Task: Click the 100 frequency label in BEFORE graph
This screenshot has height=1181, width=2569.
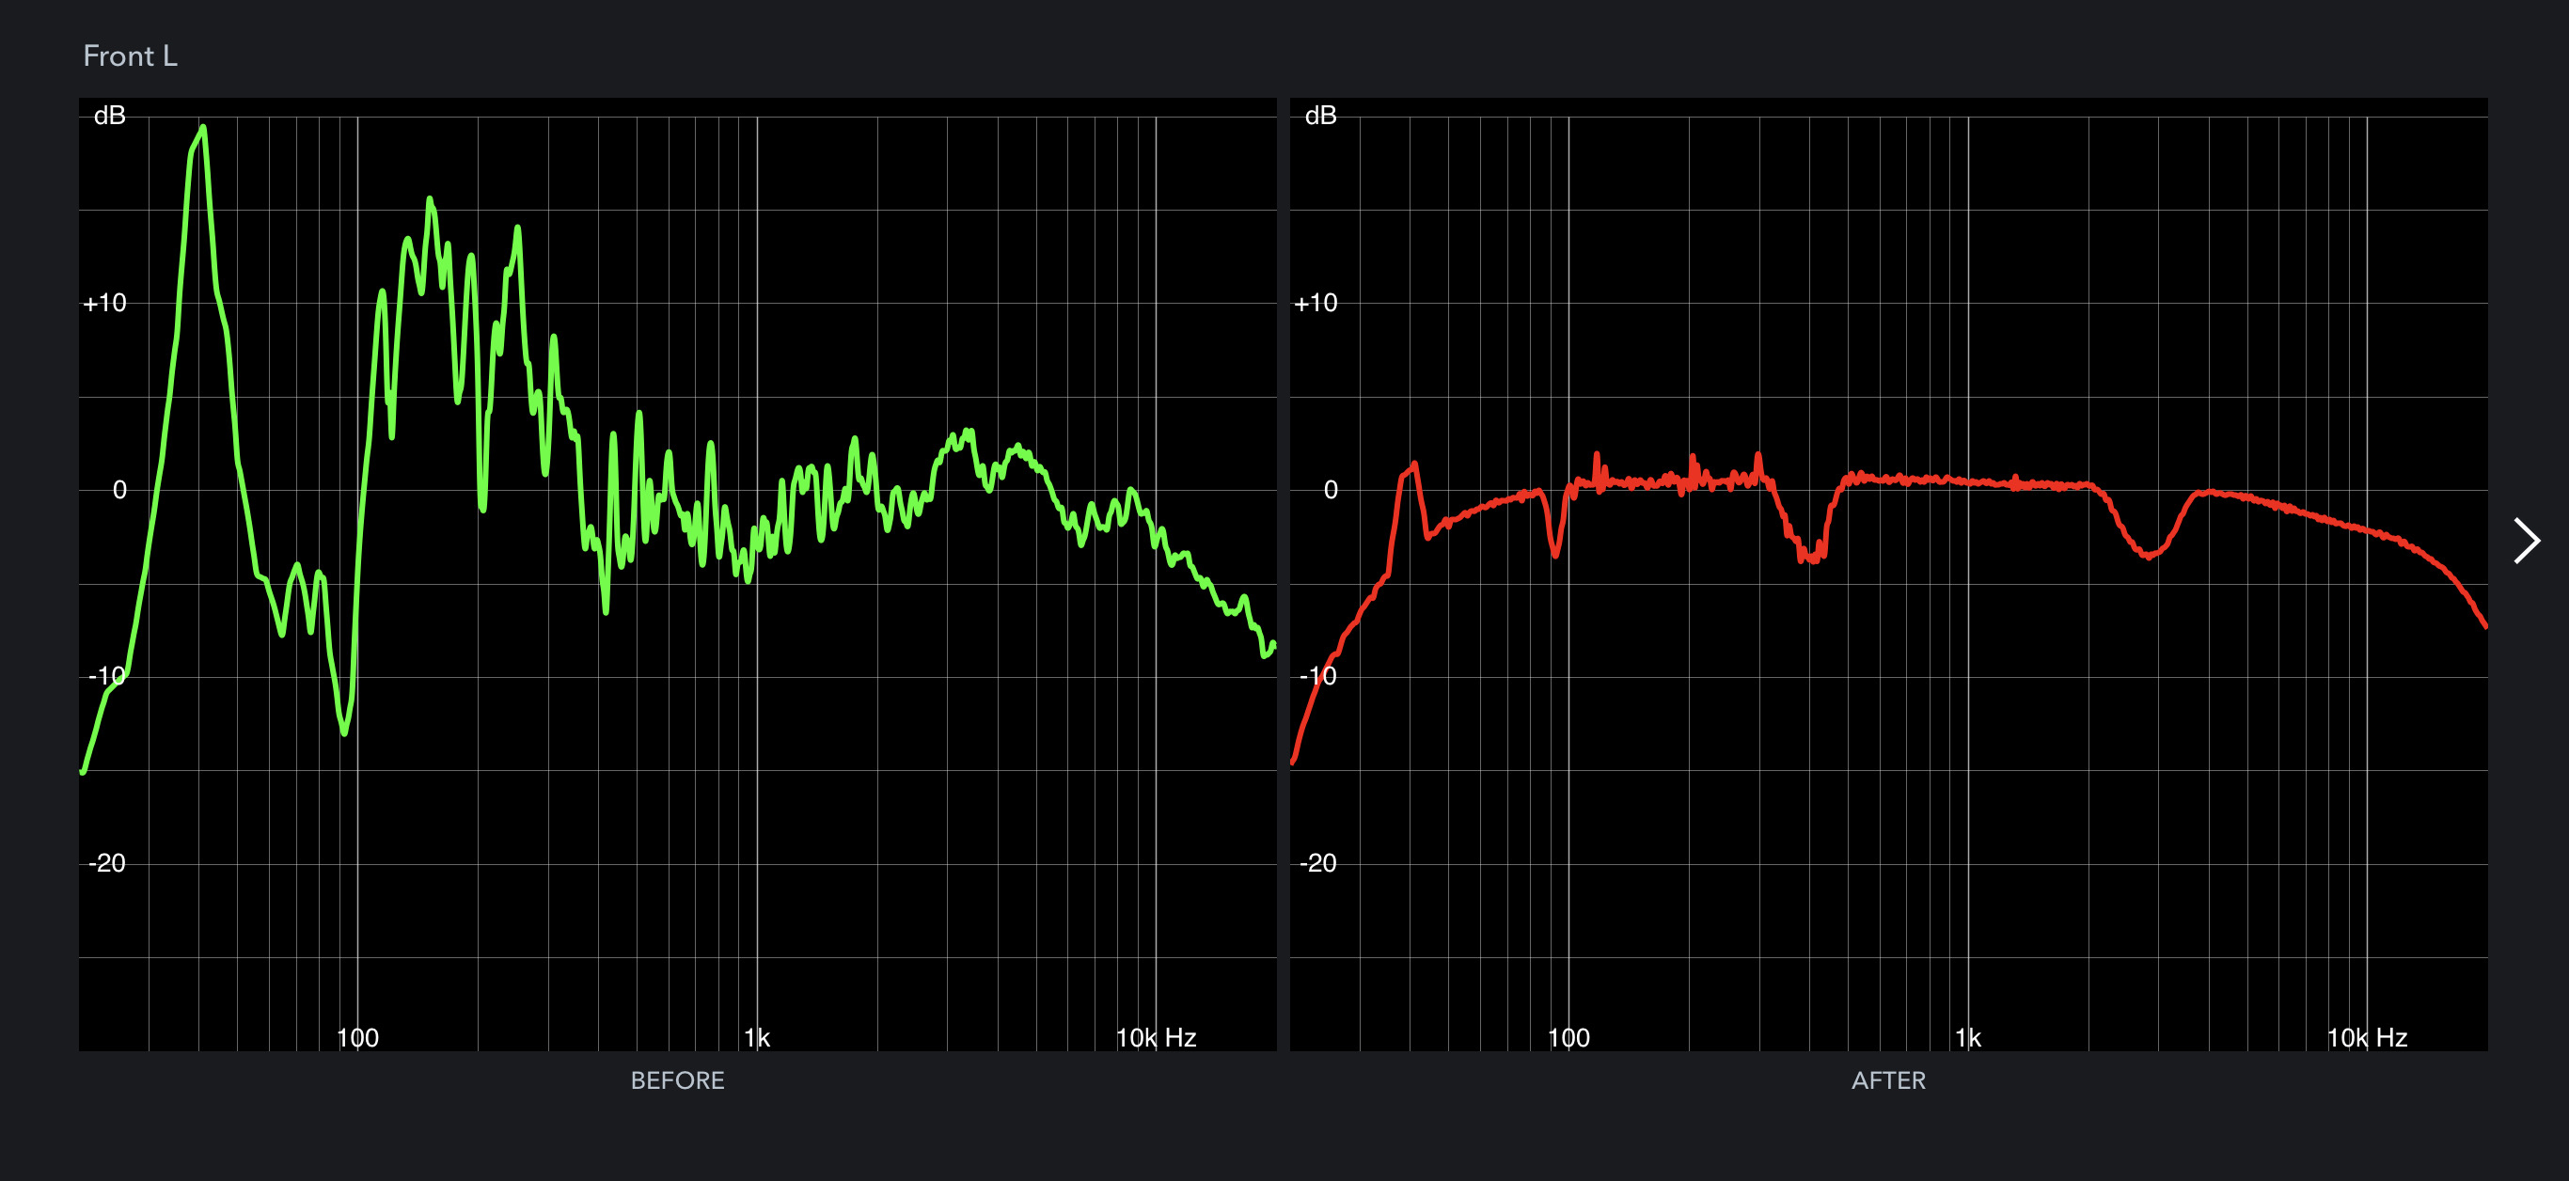Action: [357, 1037]
